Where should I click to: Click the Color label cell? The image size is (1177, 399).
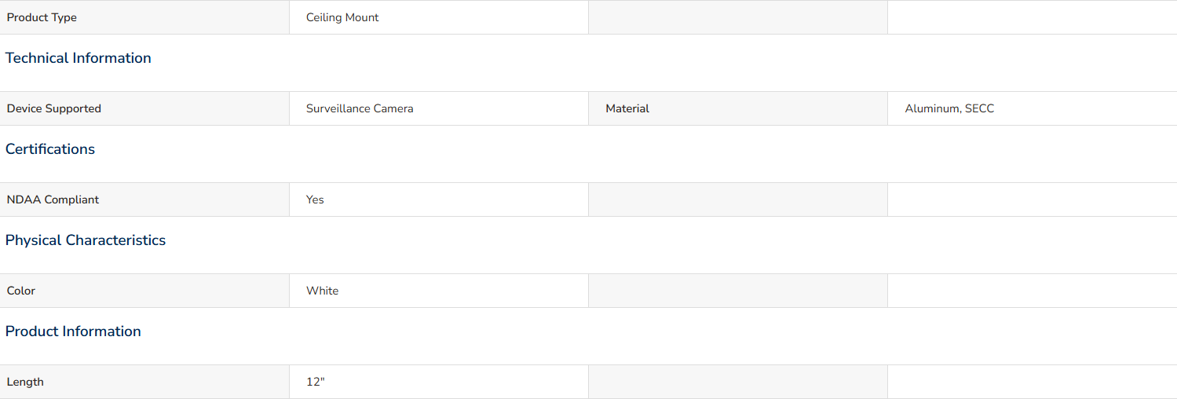click(x=21, y=291)
